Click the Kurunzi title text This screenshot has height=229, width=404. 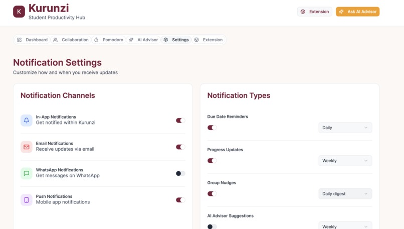pyautogui.click(x=49, y=8)
